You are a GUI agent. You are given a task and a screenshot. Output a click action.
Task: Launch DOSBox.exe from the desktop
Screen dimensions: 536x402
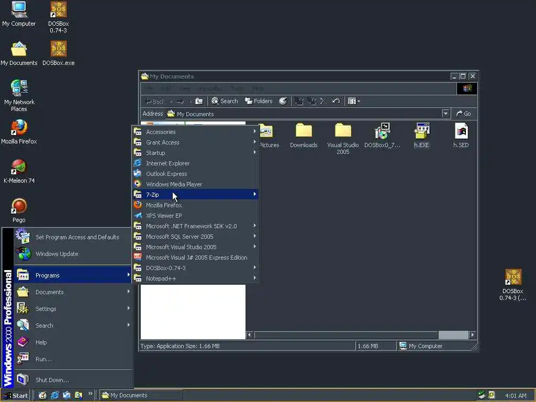59,54
